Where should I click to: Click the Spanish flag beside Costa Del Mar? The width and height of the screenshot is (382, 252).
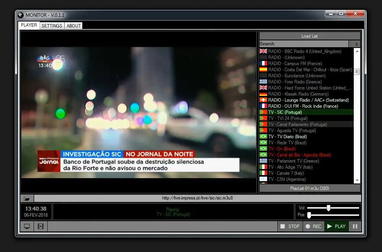coord(263,70)
